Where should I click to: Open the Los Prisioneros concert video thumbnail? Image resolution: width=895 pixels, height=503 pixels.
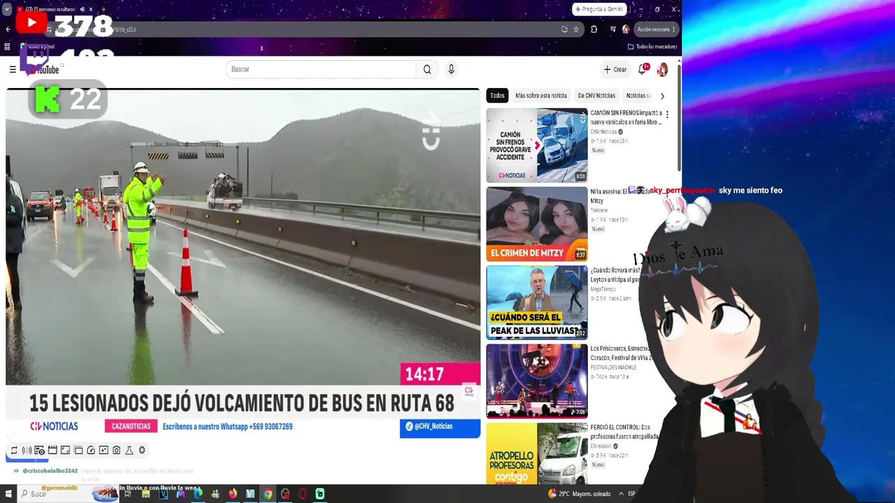(537, 381)
